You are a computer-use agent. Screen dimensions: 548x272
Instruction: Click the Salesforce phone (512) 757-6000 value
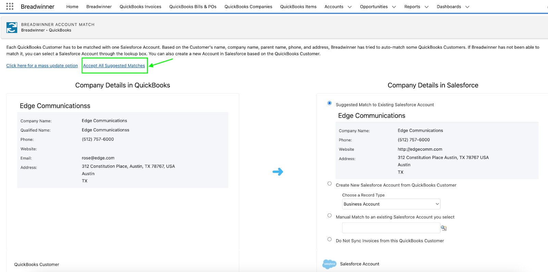click(x=414, y=140)
